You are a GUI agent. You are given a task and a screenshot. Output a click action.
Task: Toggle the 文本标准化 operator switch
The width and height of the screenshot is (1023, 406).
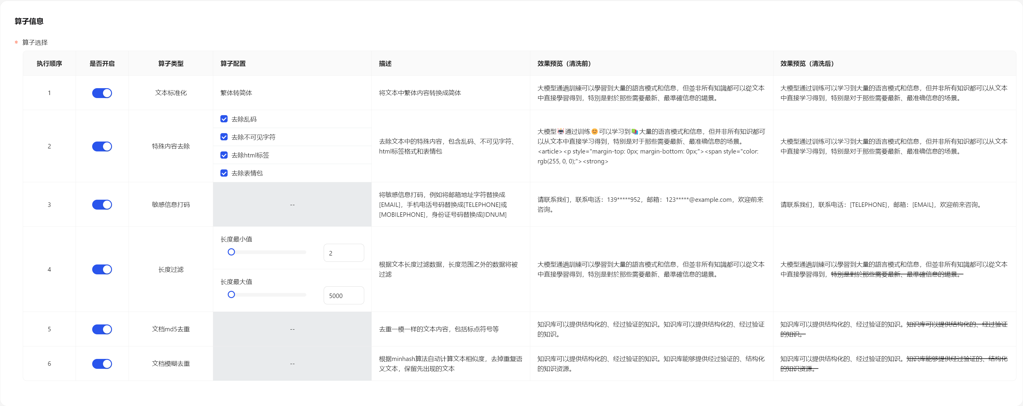click(102, 93)
